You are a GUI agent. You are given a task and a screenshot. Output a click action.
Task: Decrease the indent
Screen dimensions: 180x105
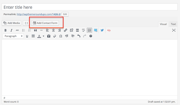click(x=67, y=36)
